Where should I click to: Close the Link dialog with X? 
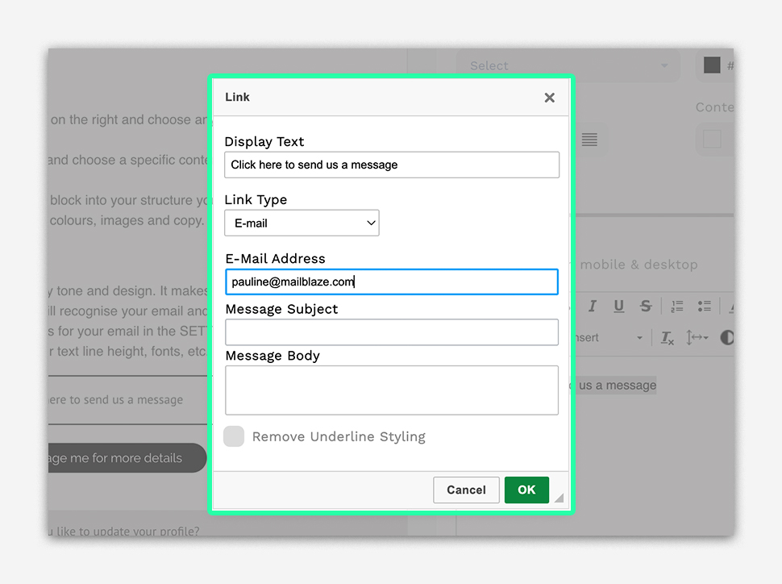549,98
